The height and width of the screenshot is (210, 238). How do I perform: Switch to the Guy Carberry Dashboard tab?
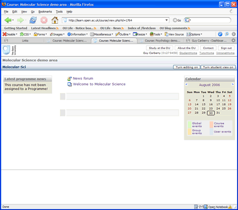click(207, 40)
